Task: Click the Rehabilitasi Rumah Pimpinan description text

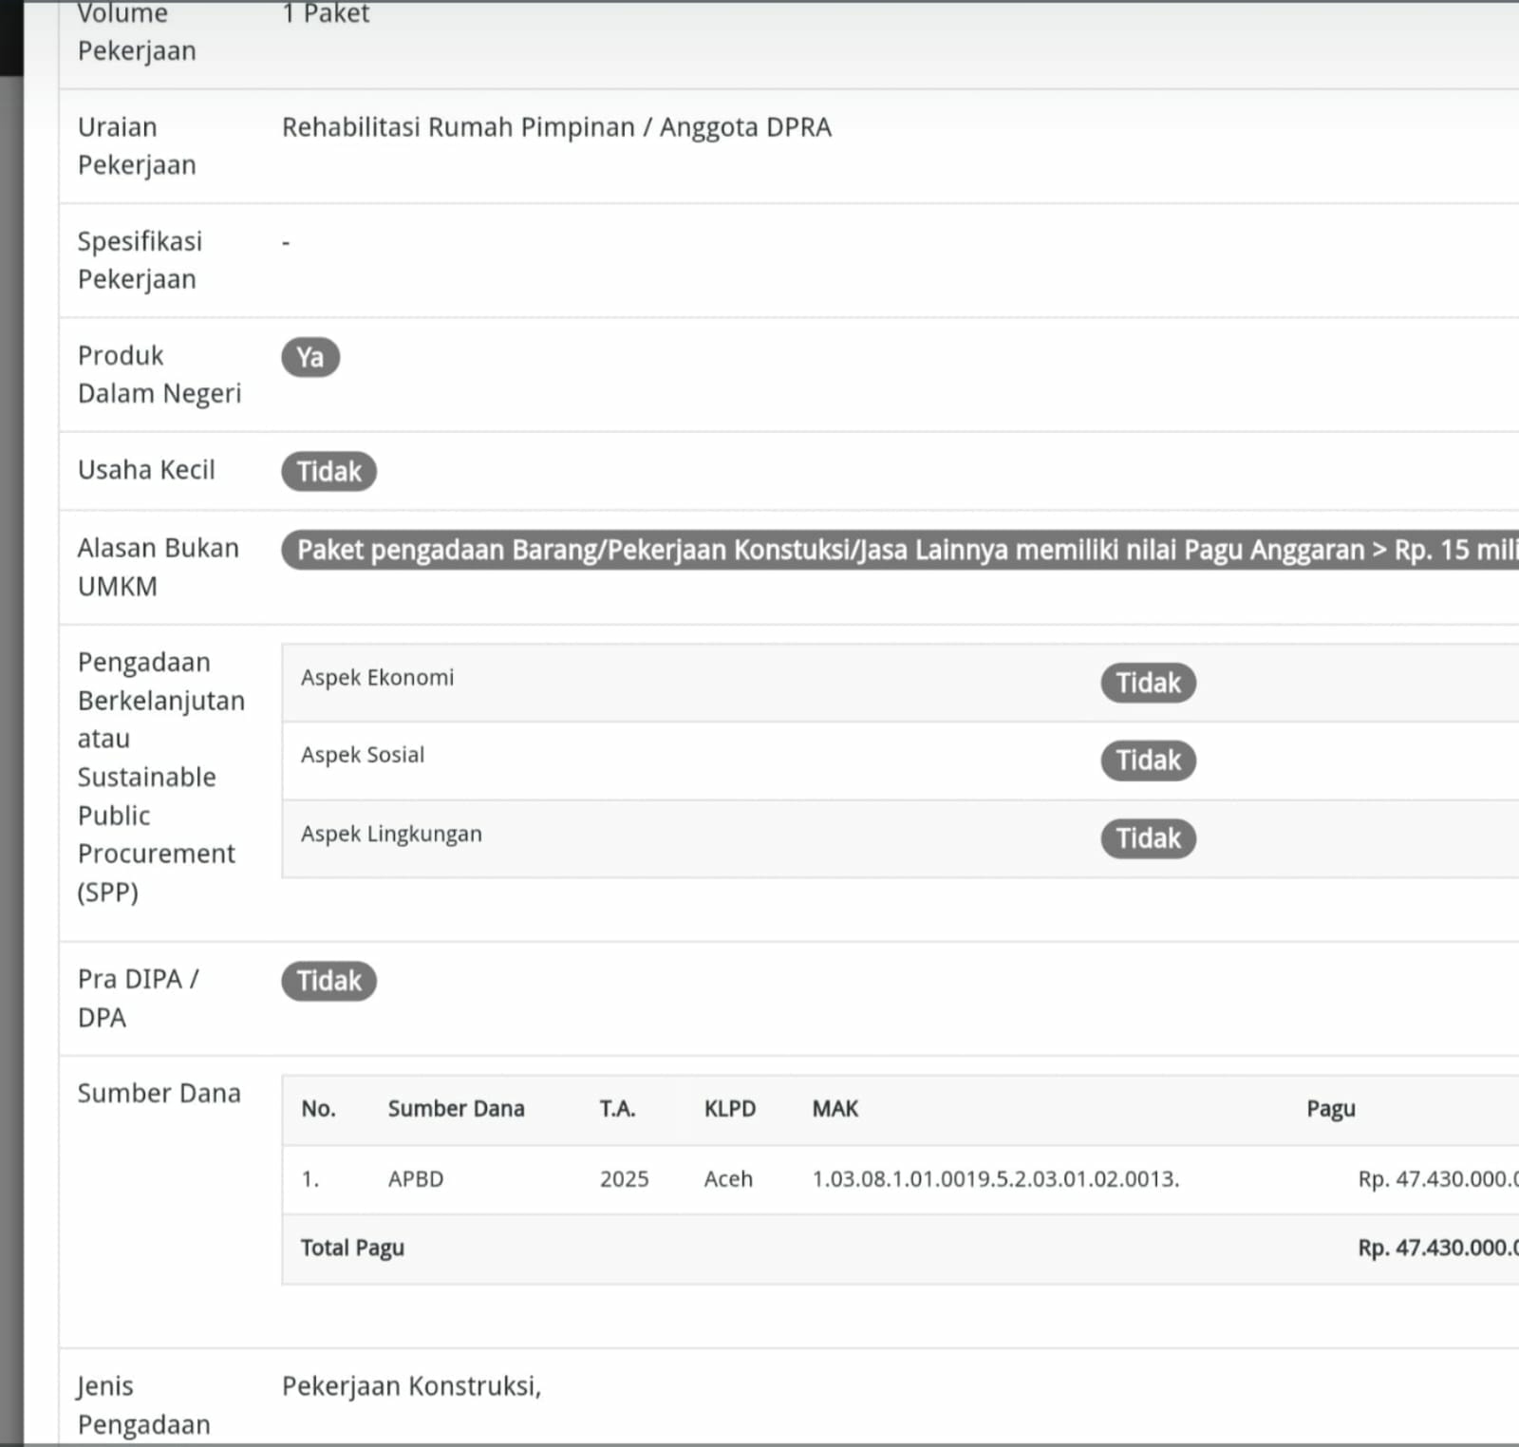Action: [x=556, y=127]
